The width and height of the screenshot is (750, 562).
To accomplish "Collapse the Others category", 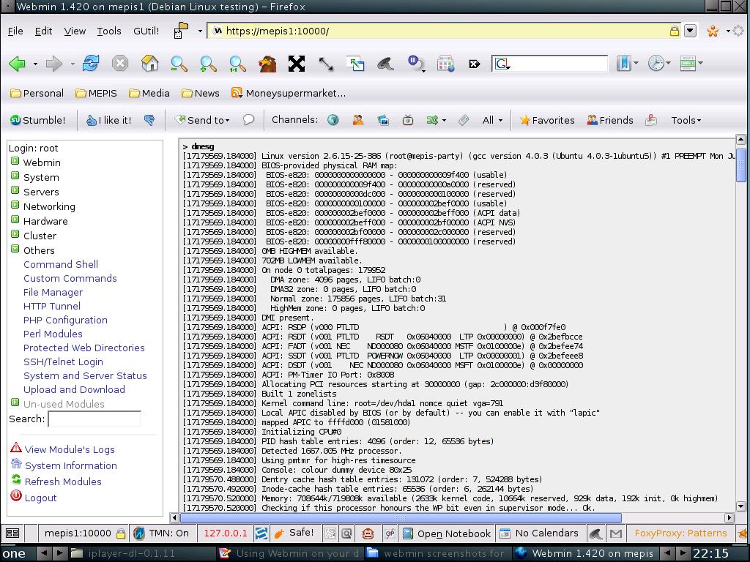I will tap(15, 249).
